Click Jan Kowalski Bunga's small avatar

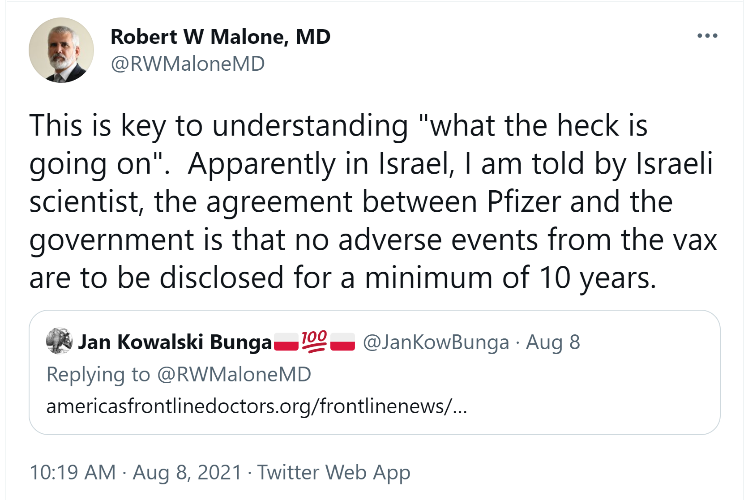pyautogui.click(x=59, y=342)
